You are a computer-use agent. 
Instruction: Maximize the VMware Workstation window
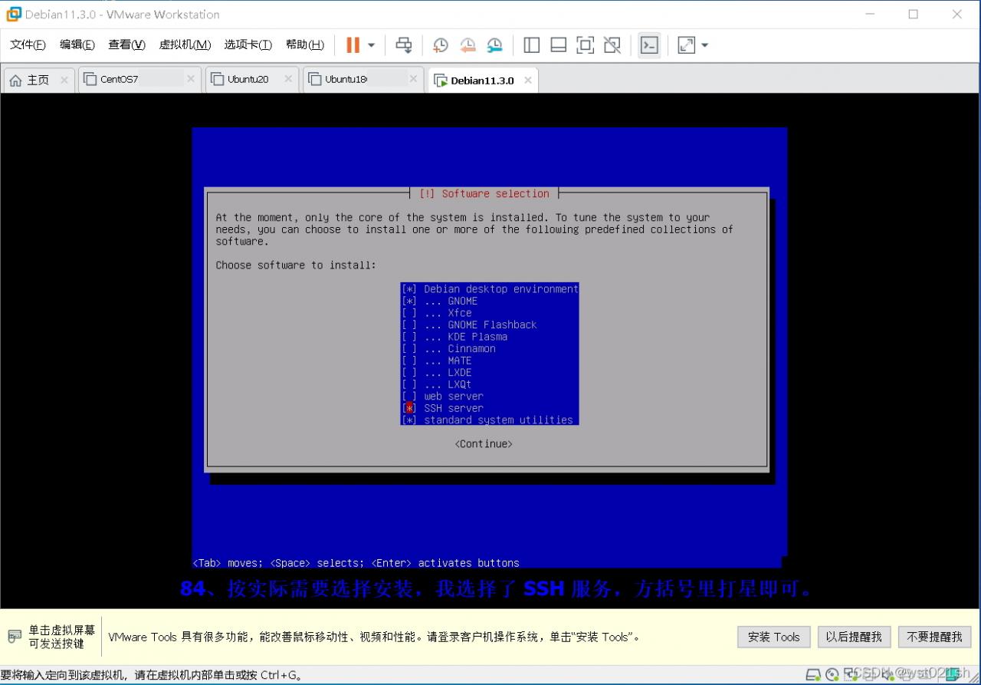pyautogui.click(x=913, y=14)
